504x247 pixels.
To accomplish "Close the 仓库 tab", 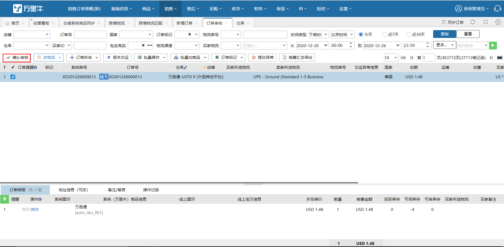I will click(x=248, y=23).
